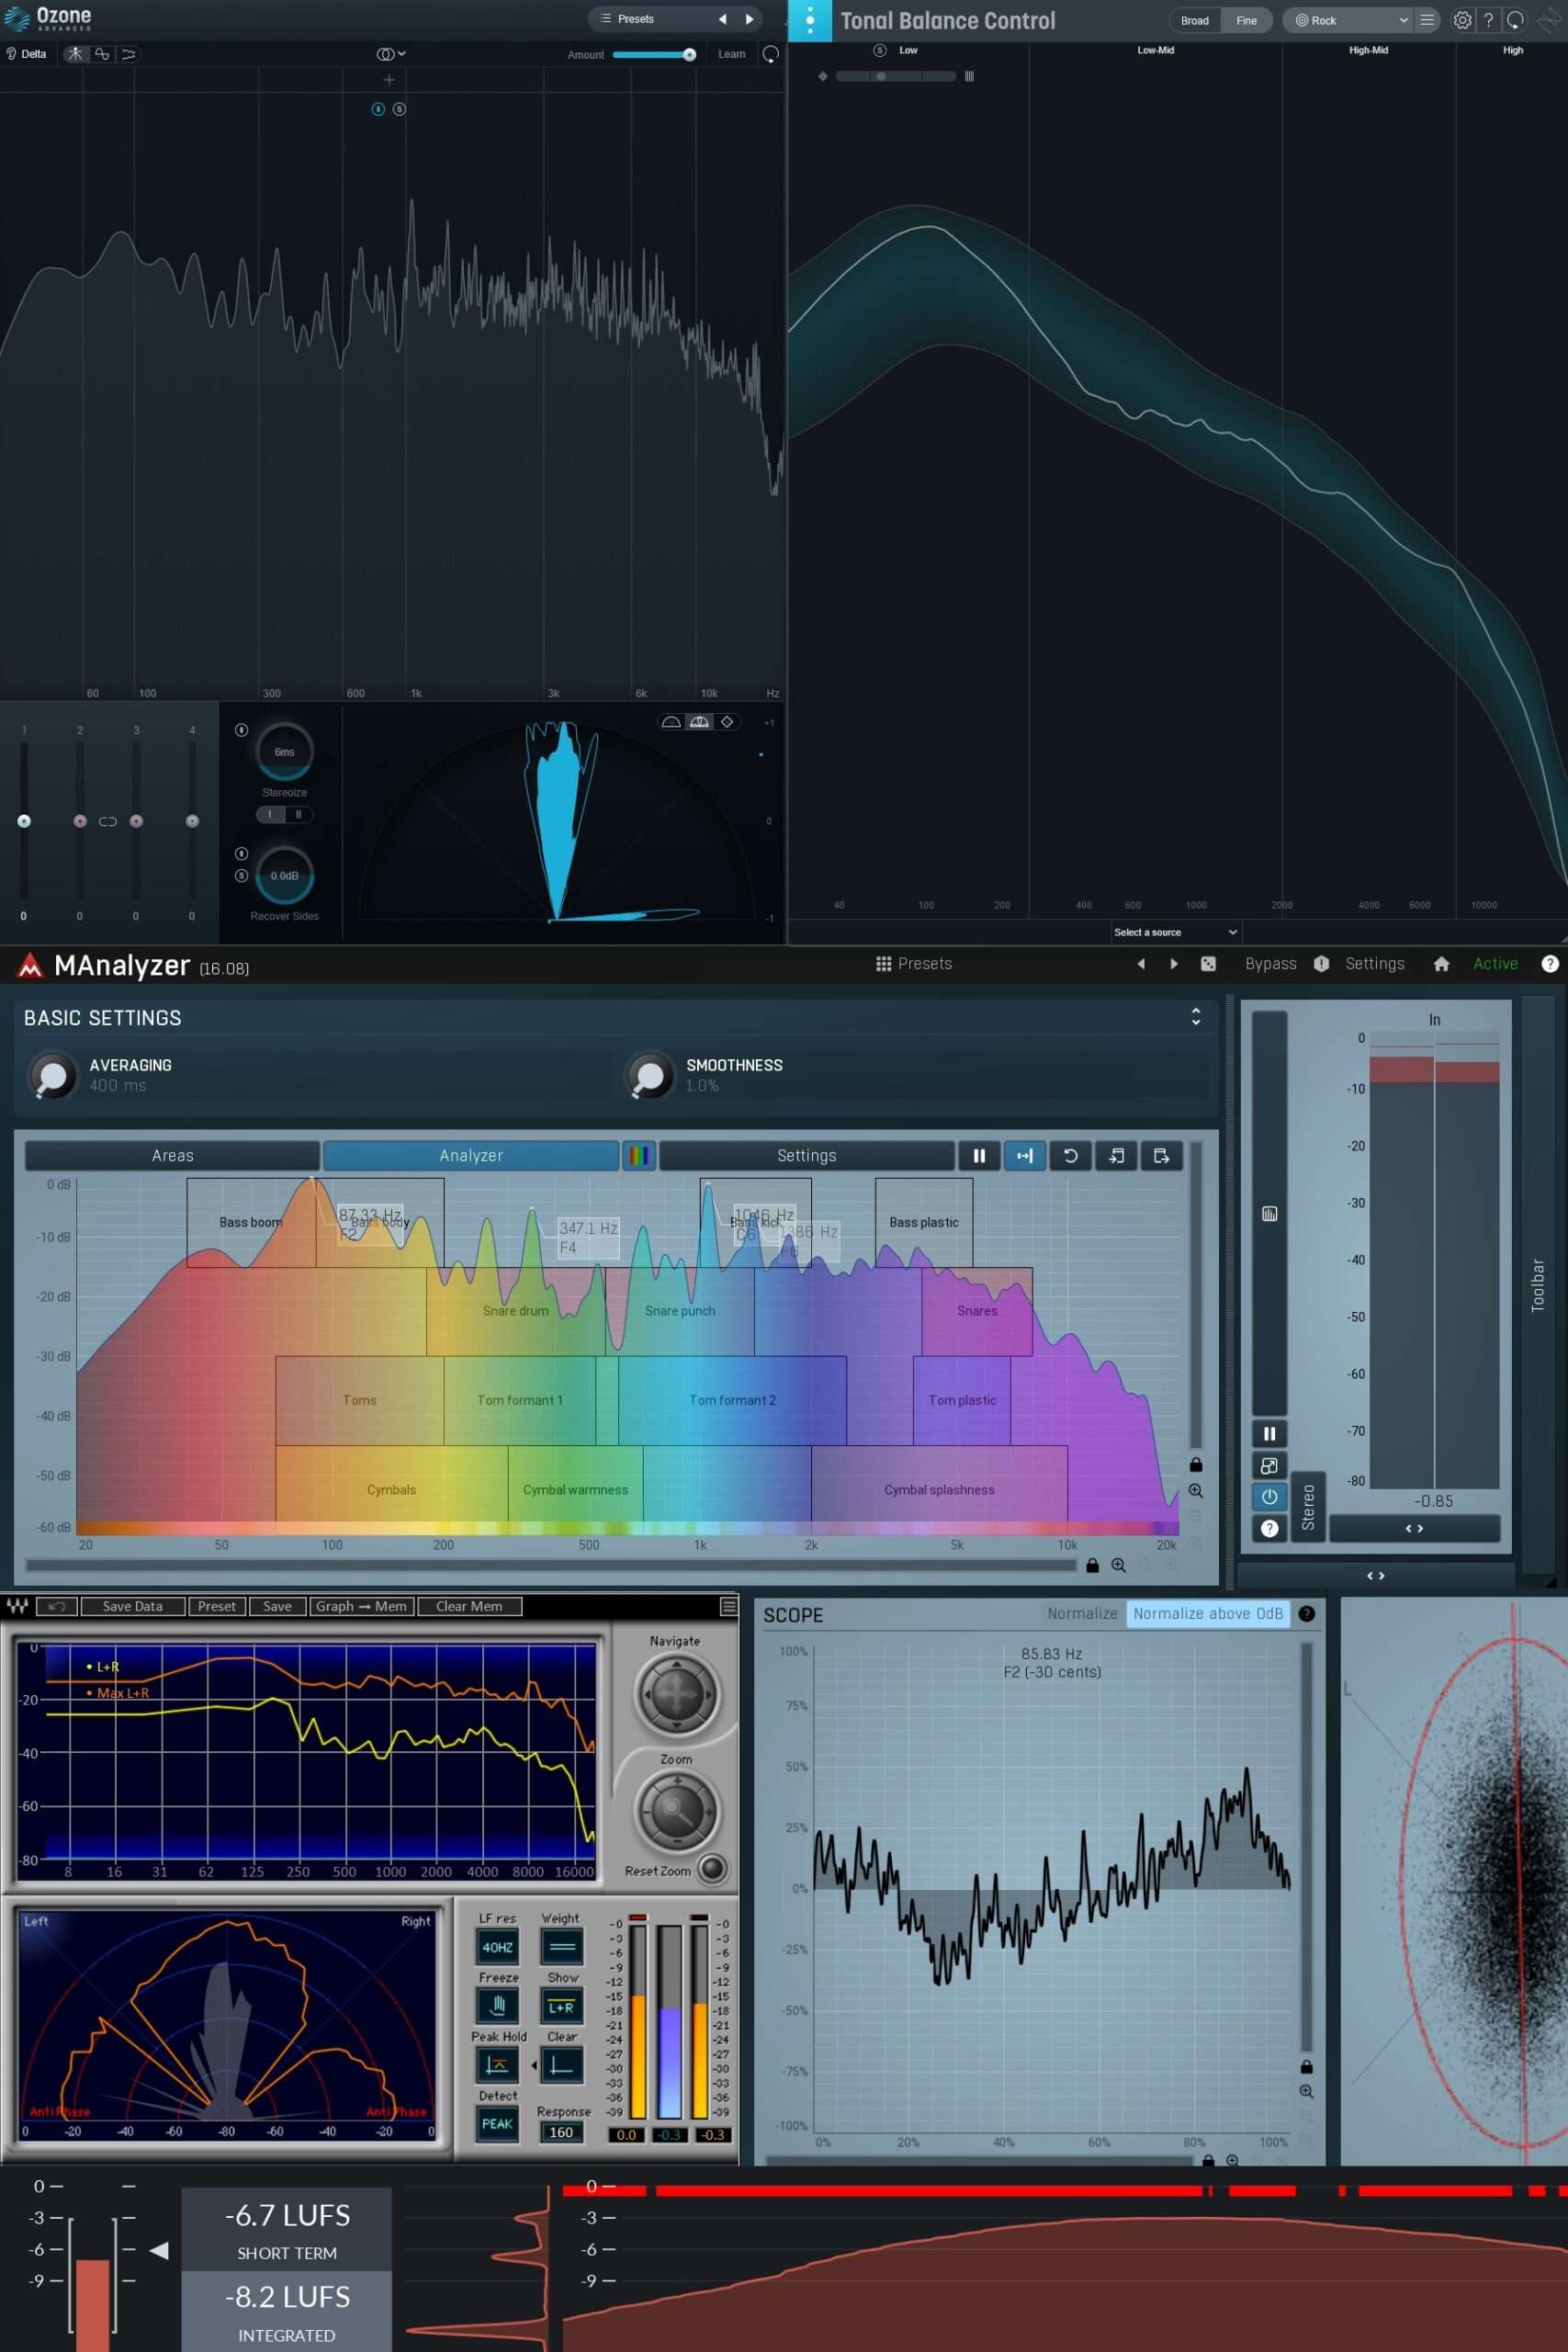Image resolution: width=1568 pixels, height=2352 pixels.
Task: Click the MAnalyzer random preset dice icon
Action: click(x=1208, y=964)
